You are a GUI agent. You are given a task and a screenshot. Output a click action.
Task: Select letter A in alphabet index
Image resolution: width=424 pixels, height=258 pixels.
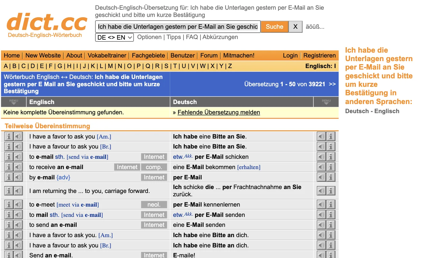pos(6,66)
